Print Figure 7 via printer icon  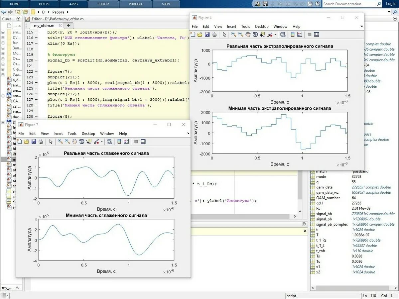pos(41,142)
